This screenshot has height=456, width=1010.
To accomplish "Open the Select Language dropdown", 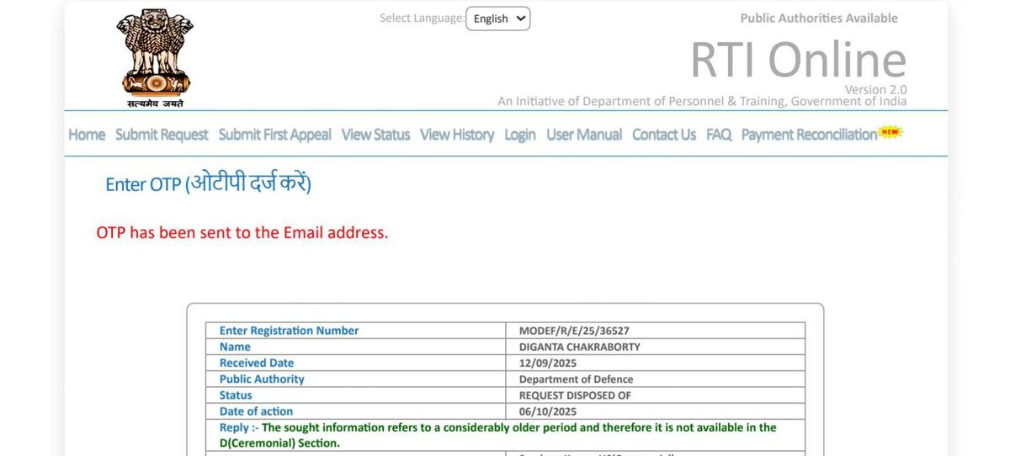I will pos(498,19).
